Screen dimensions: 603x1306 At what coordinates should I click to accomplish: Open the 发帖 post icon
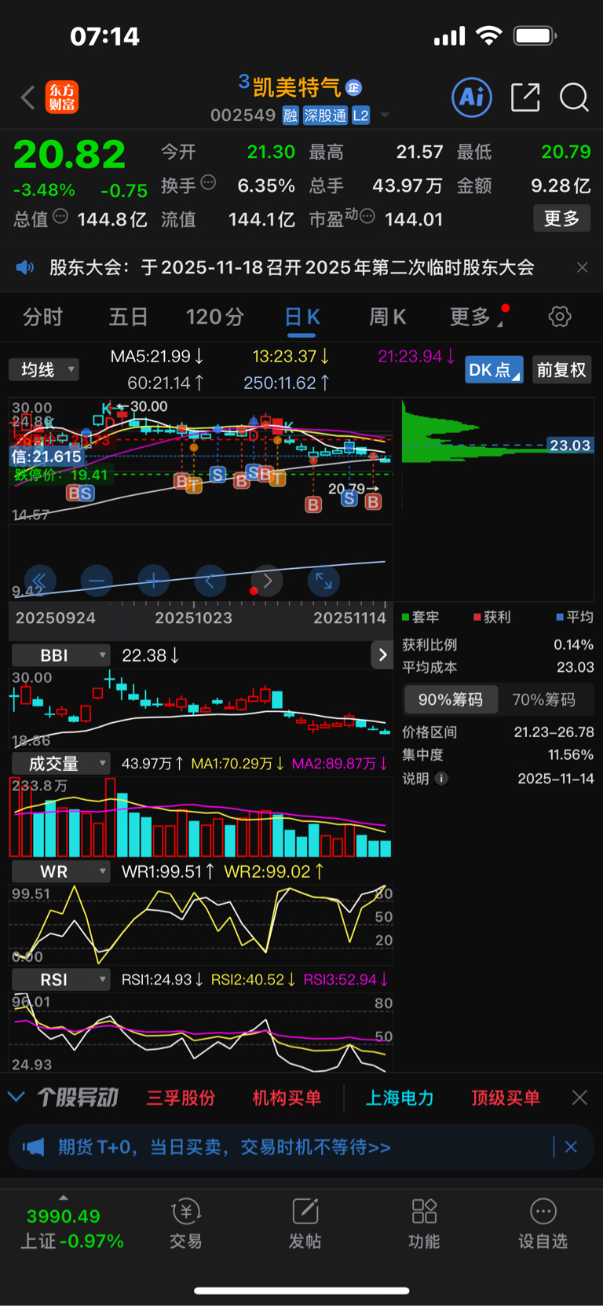(305, 1223)
